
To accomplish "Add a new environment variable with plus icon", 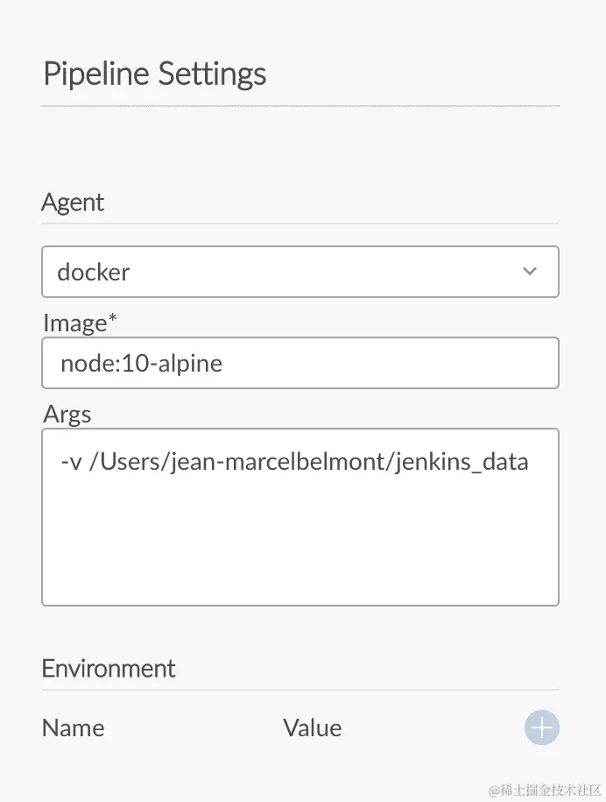I will click(541, 727).
